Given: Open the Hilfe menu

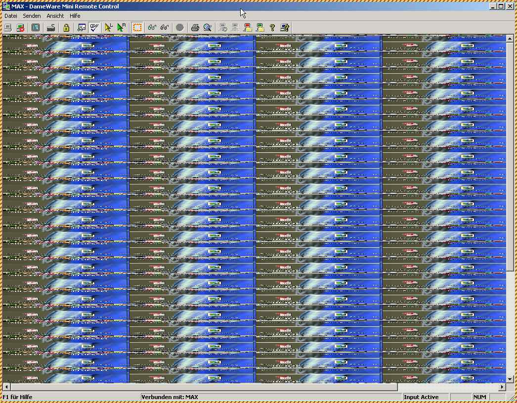Looking at the screenshot, I should pyautogui.click(x=75, y=16).
